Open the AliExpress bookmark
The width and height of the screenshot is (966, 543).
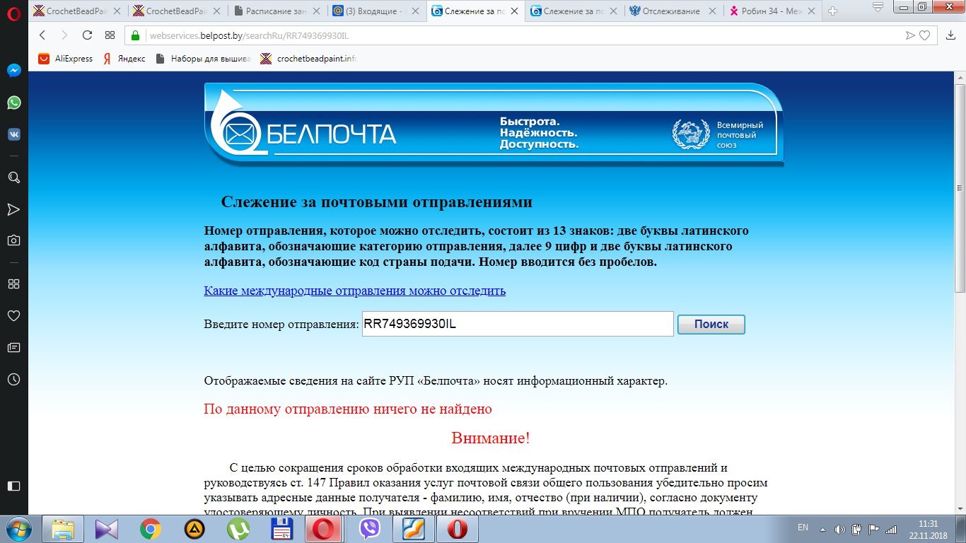(x=66, y=59)
